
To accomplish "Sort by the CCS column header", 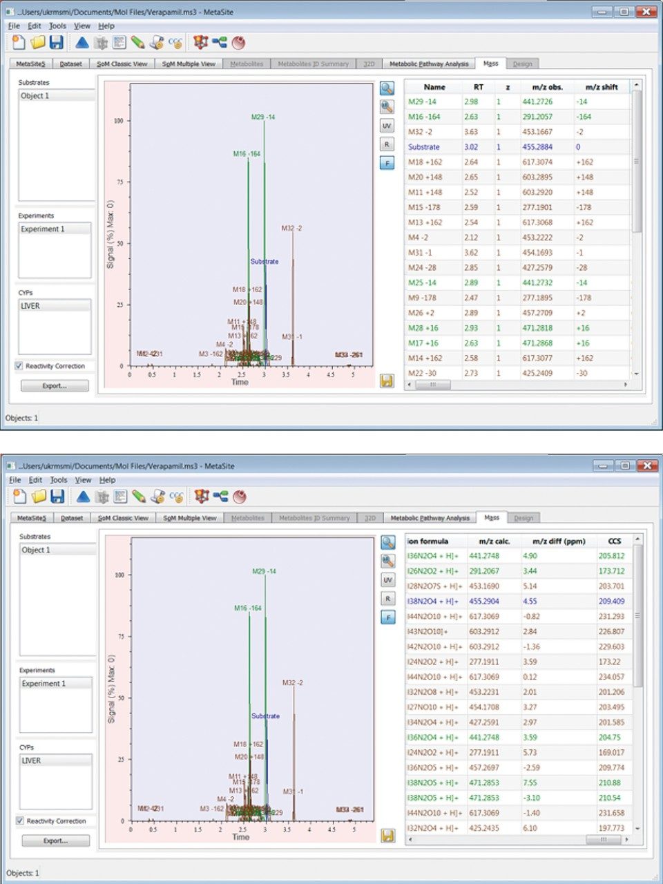I will point(615,541).
